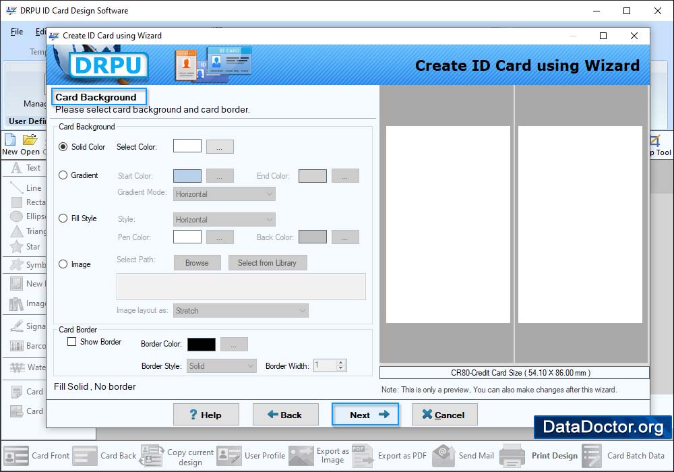
Task: Enable the Show Border checkbox
Action: 72,342
